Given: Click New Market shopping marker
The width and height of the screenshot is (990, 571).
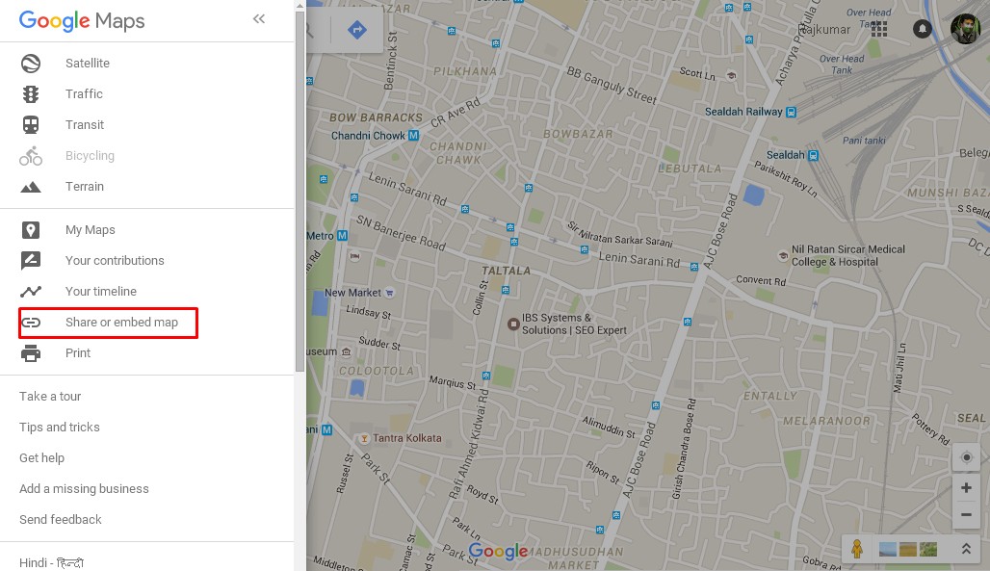Looking at the screenshot, I should (390, 293).
